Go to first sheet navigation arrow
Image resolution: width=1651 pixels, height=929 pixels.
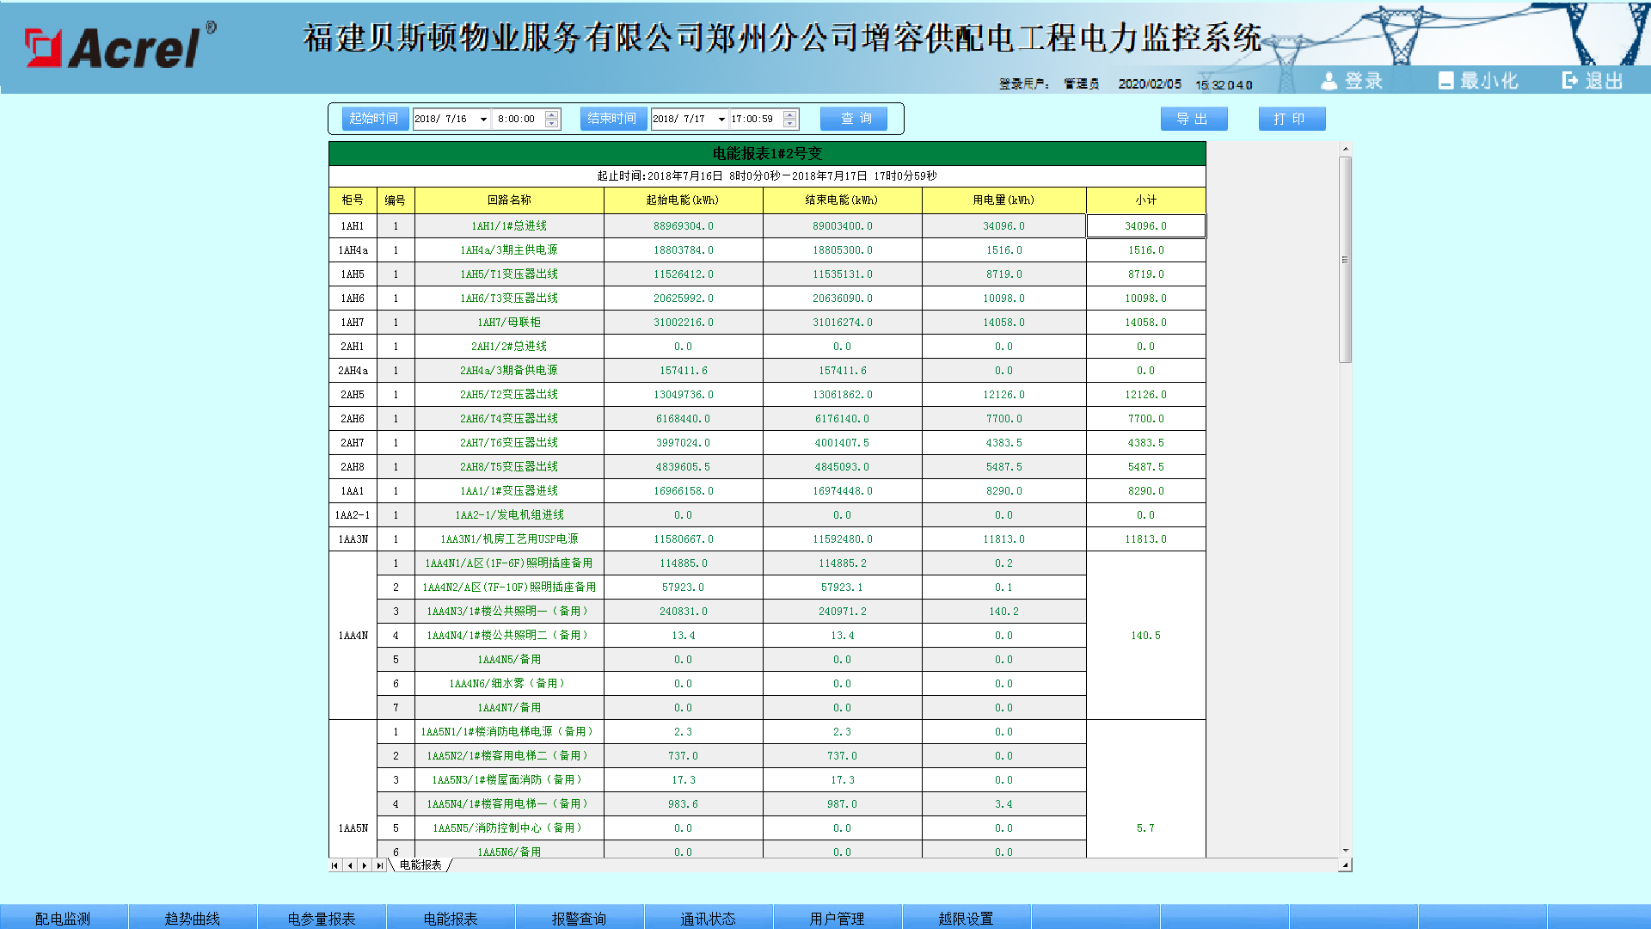[x=334, y=865]
